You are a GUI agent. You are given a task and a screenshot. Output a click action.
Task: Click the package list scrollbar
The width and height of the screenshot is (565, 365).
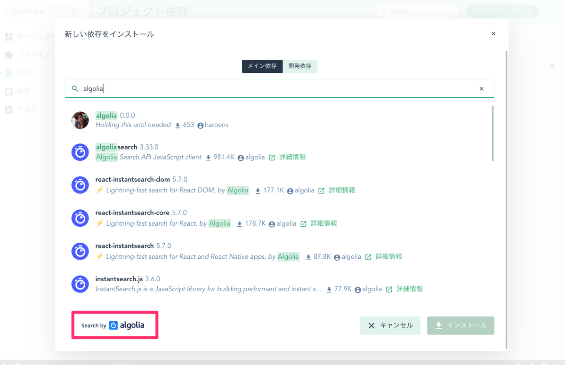492,134
